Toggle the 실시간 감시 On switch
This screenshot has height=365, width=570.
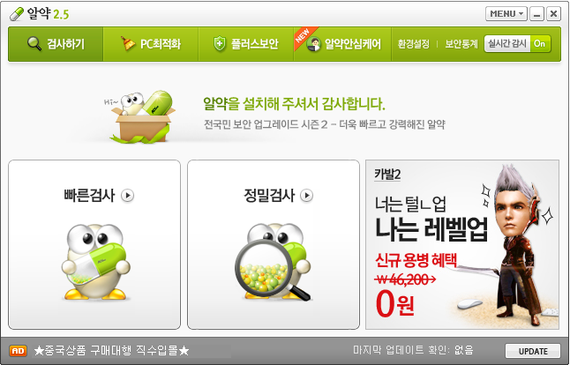point(517,44)
